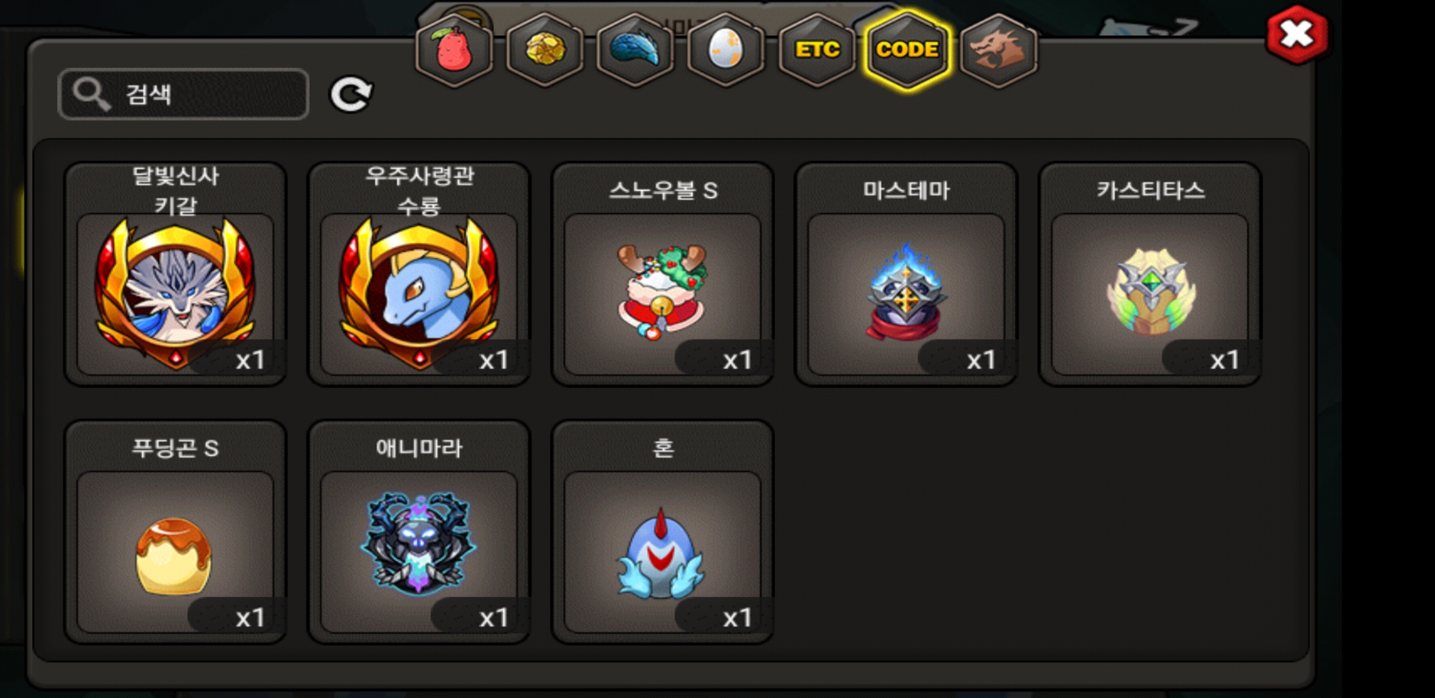Screen dimensions: 1435x698
Task: Select the blue dragon scale tab
Action: click(x=635, y=50)
